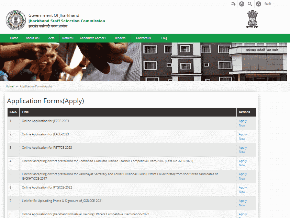Switch language to Hindi
290x218 pixels.
[x=268, y=4]
